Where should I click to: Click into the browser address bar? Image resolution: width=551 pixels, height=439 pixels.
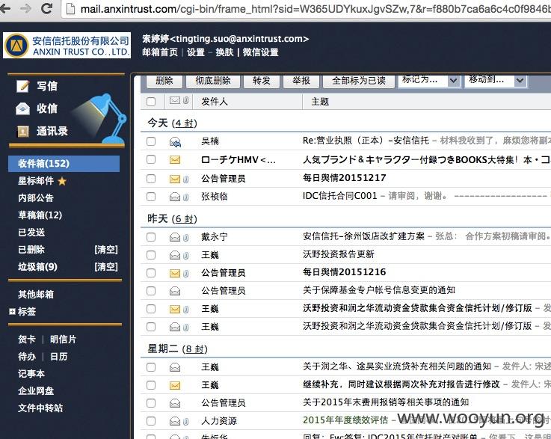306,9
